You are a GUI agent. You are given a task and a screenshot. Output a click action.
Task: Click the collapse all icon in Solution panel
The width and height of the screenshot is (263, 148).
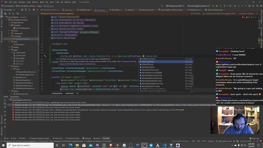(x=29, y=10)
